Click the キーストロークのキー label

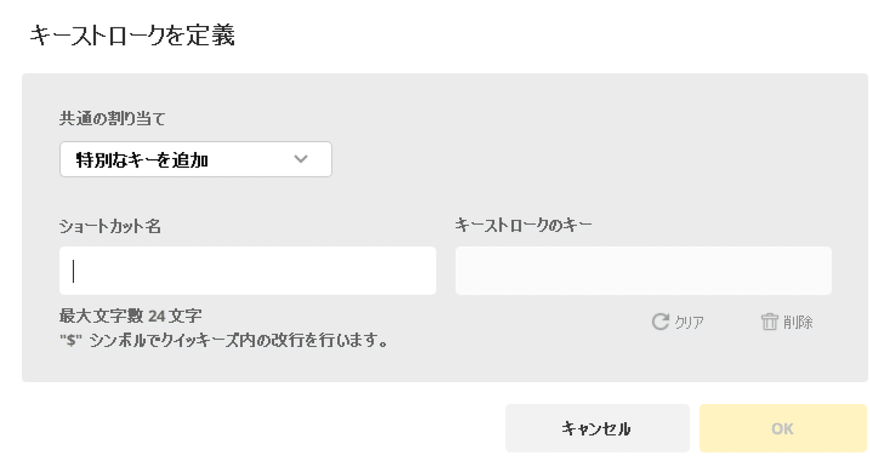tap(523, 224)
